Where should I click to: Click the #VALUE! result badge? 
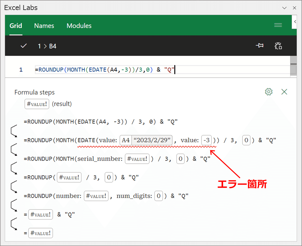pos(37,104)
